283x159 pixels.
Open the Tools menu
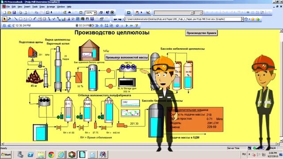35,7
